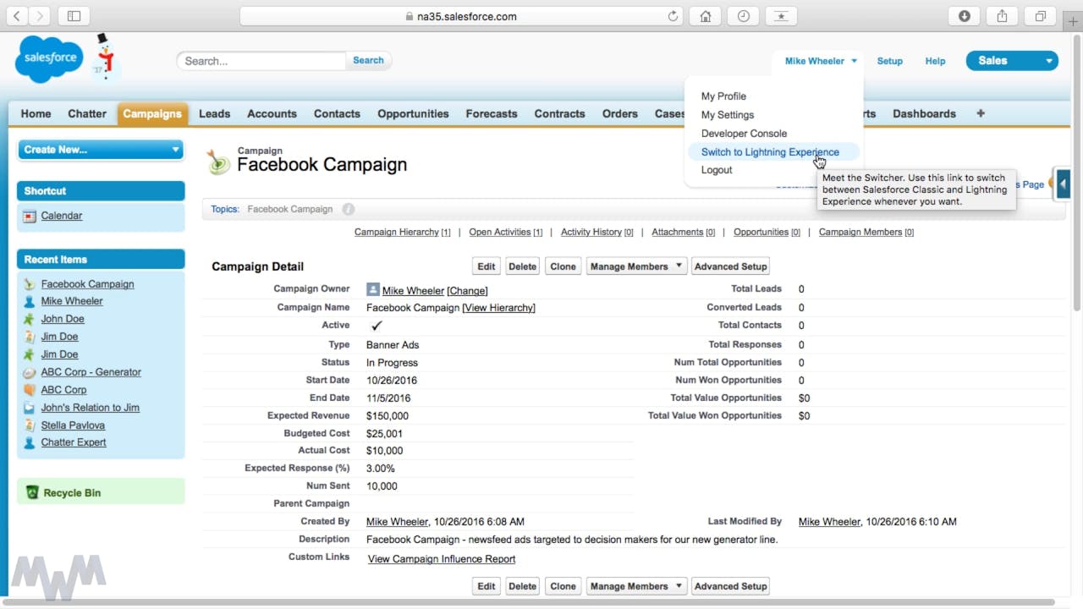
Task: Click the campaign owner avatar icon
Action: click(x=372, y=289)
